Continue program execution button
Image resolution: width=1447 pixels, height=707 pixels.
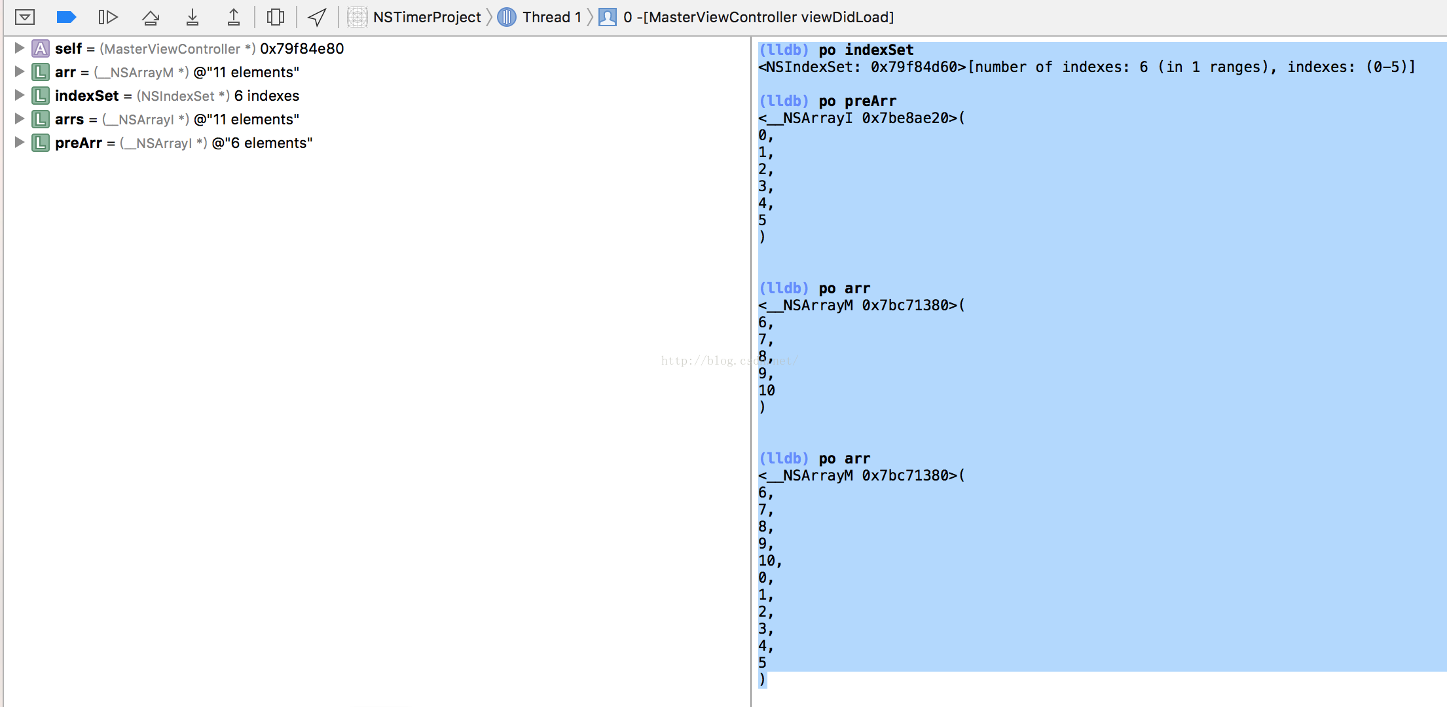tap(108, 17)
